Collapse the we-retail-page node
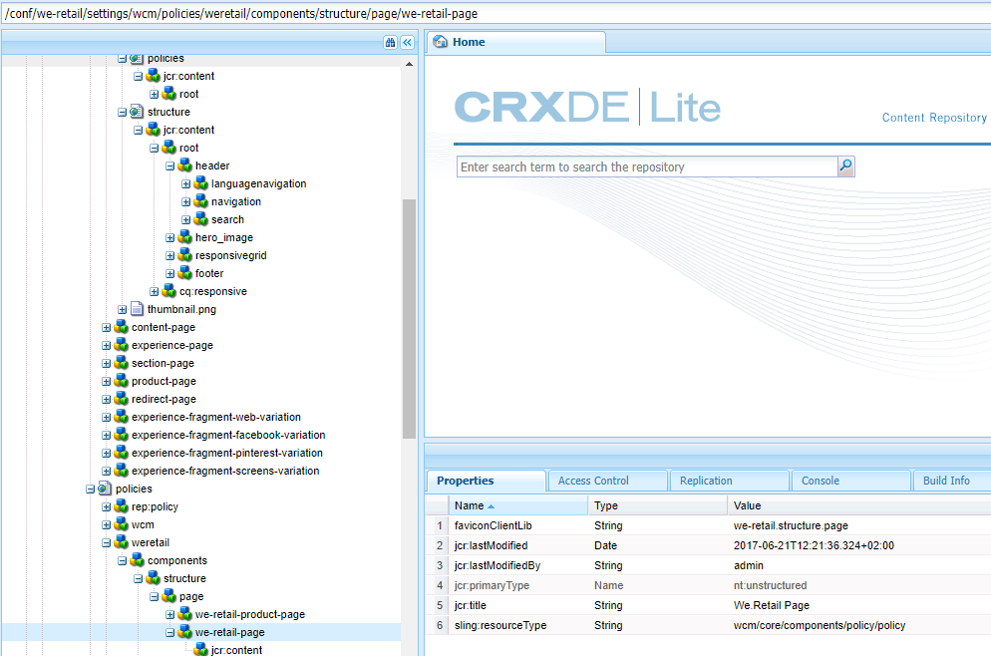This screenshot has width=991, height=656. [x=170, y=633]
